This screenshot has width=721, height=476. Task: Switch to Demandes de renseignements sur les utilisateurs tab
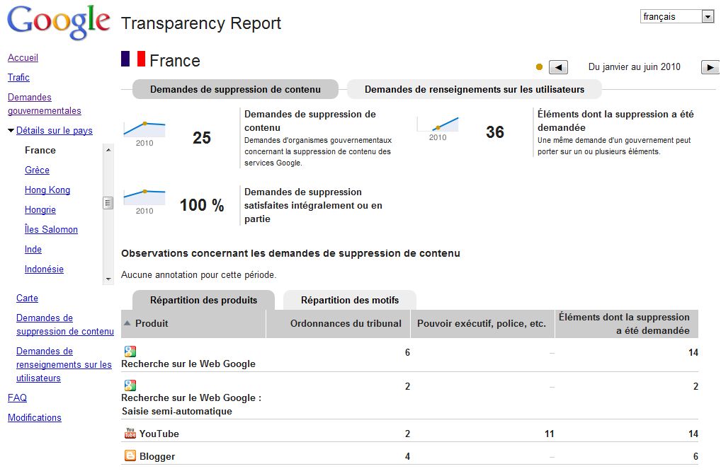(475, 90)
